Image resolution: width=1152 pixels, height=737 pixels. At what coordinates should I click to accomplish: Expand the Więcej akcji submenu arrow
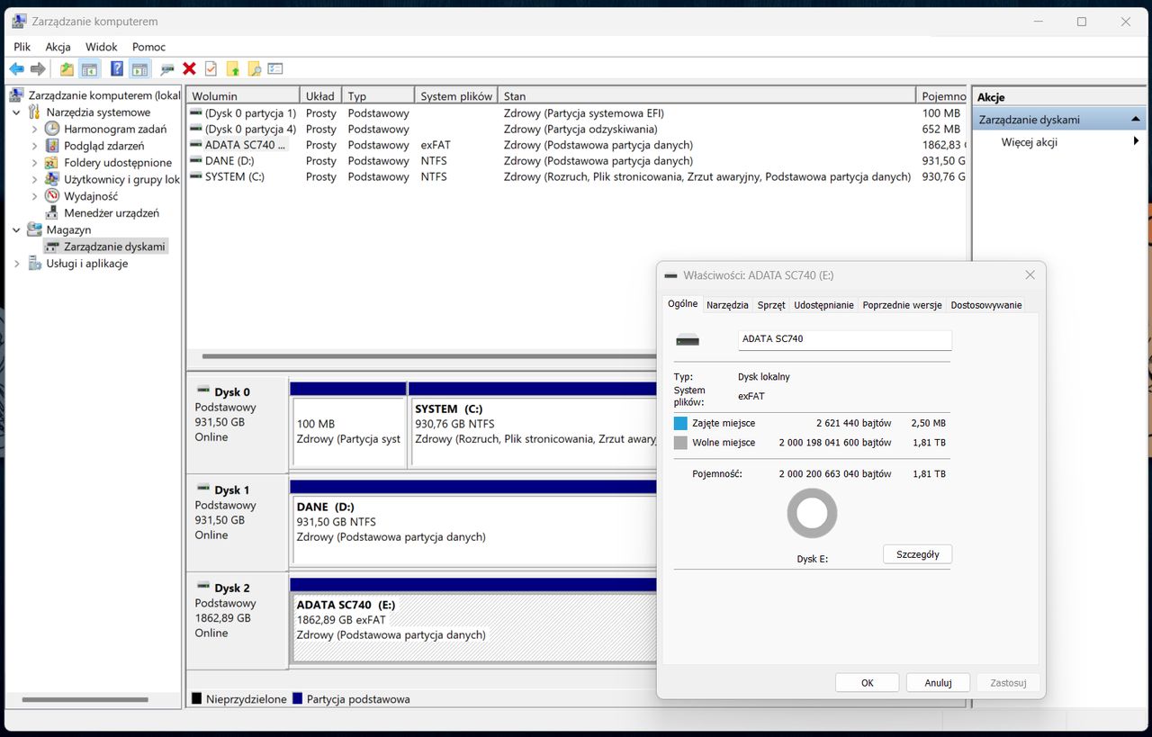click(1136, 141)
